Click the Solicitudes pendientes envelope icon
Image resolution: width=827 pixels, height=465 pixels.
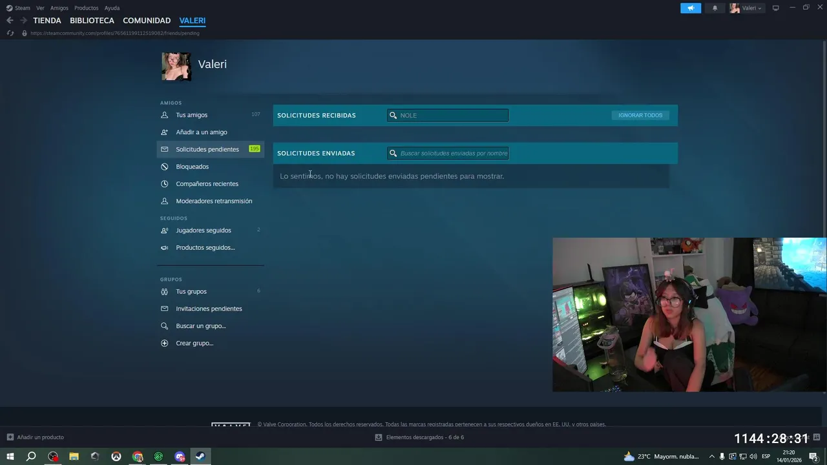164,149
